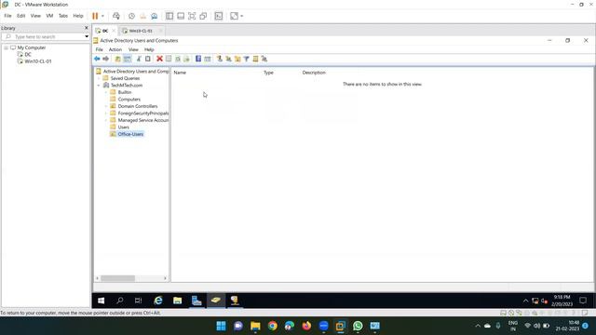The height and width of the screenshot is (335, 596).
Task: Open VMware Edit menu
Action: point(20,16)
